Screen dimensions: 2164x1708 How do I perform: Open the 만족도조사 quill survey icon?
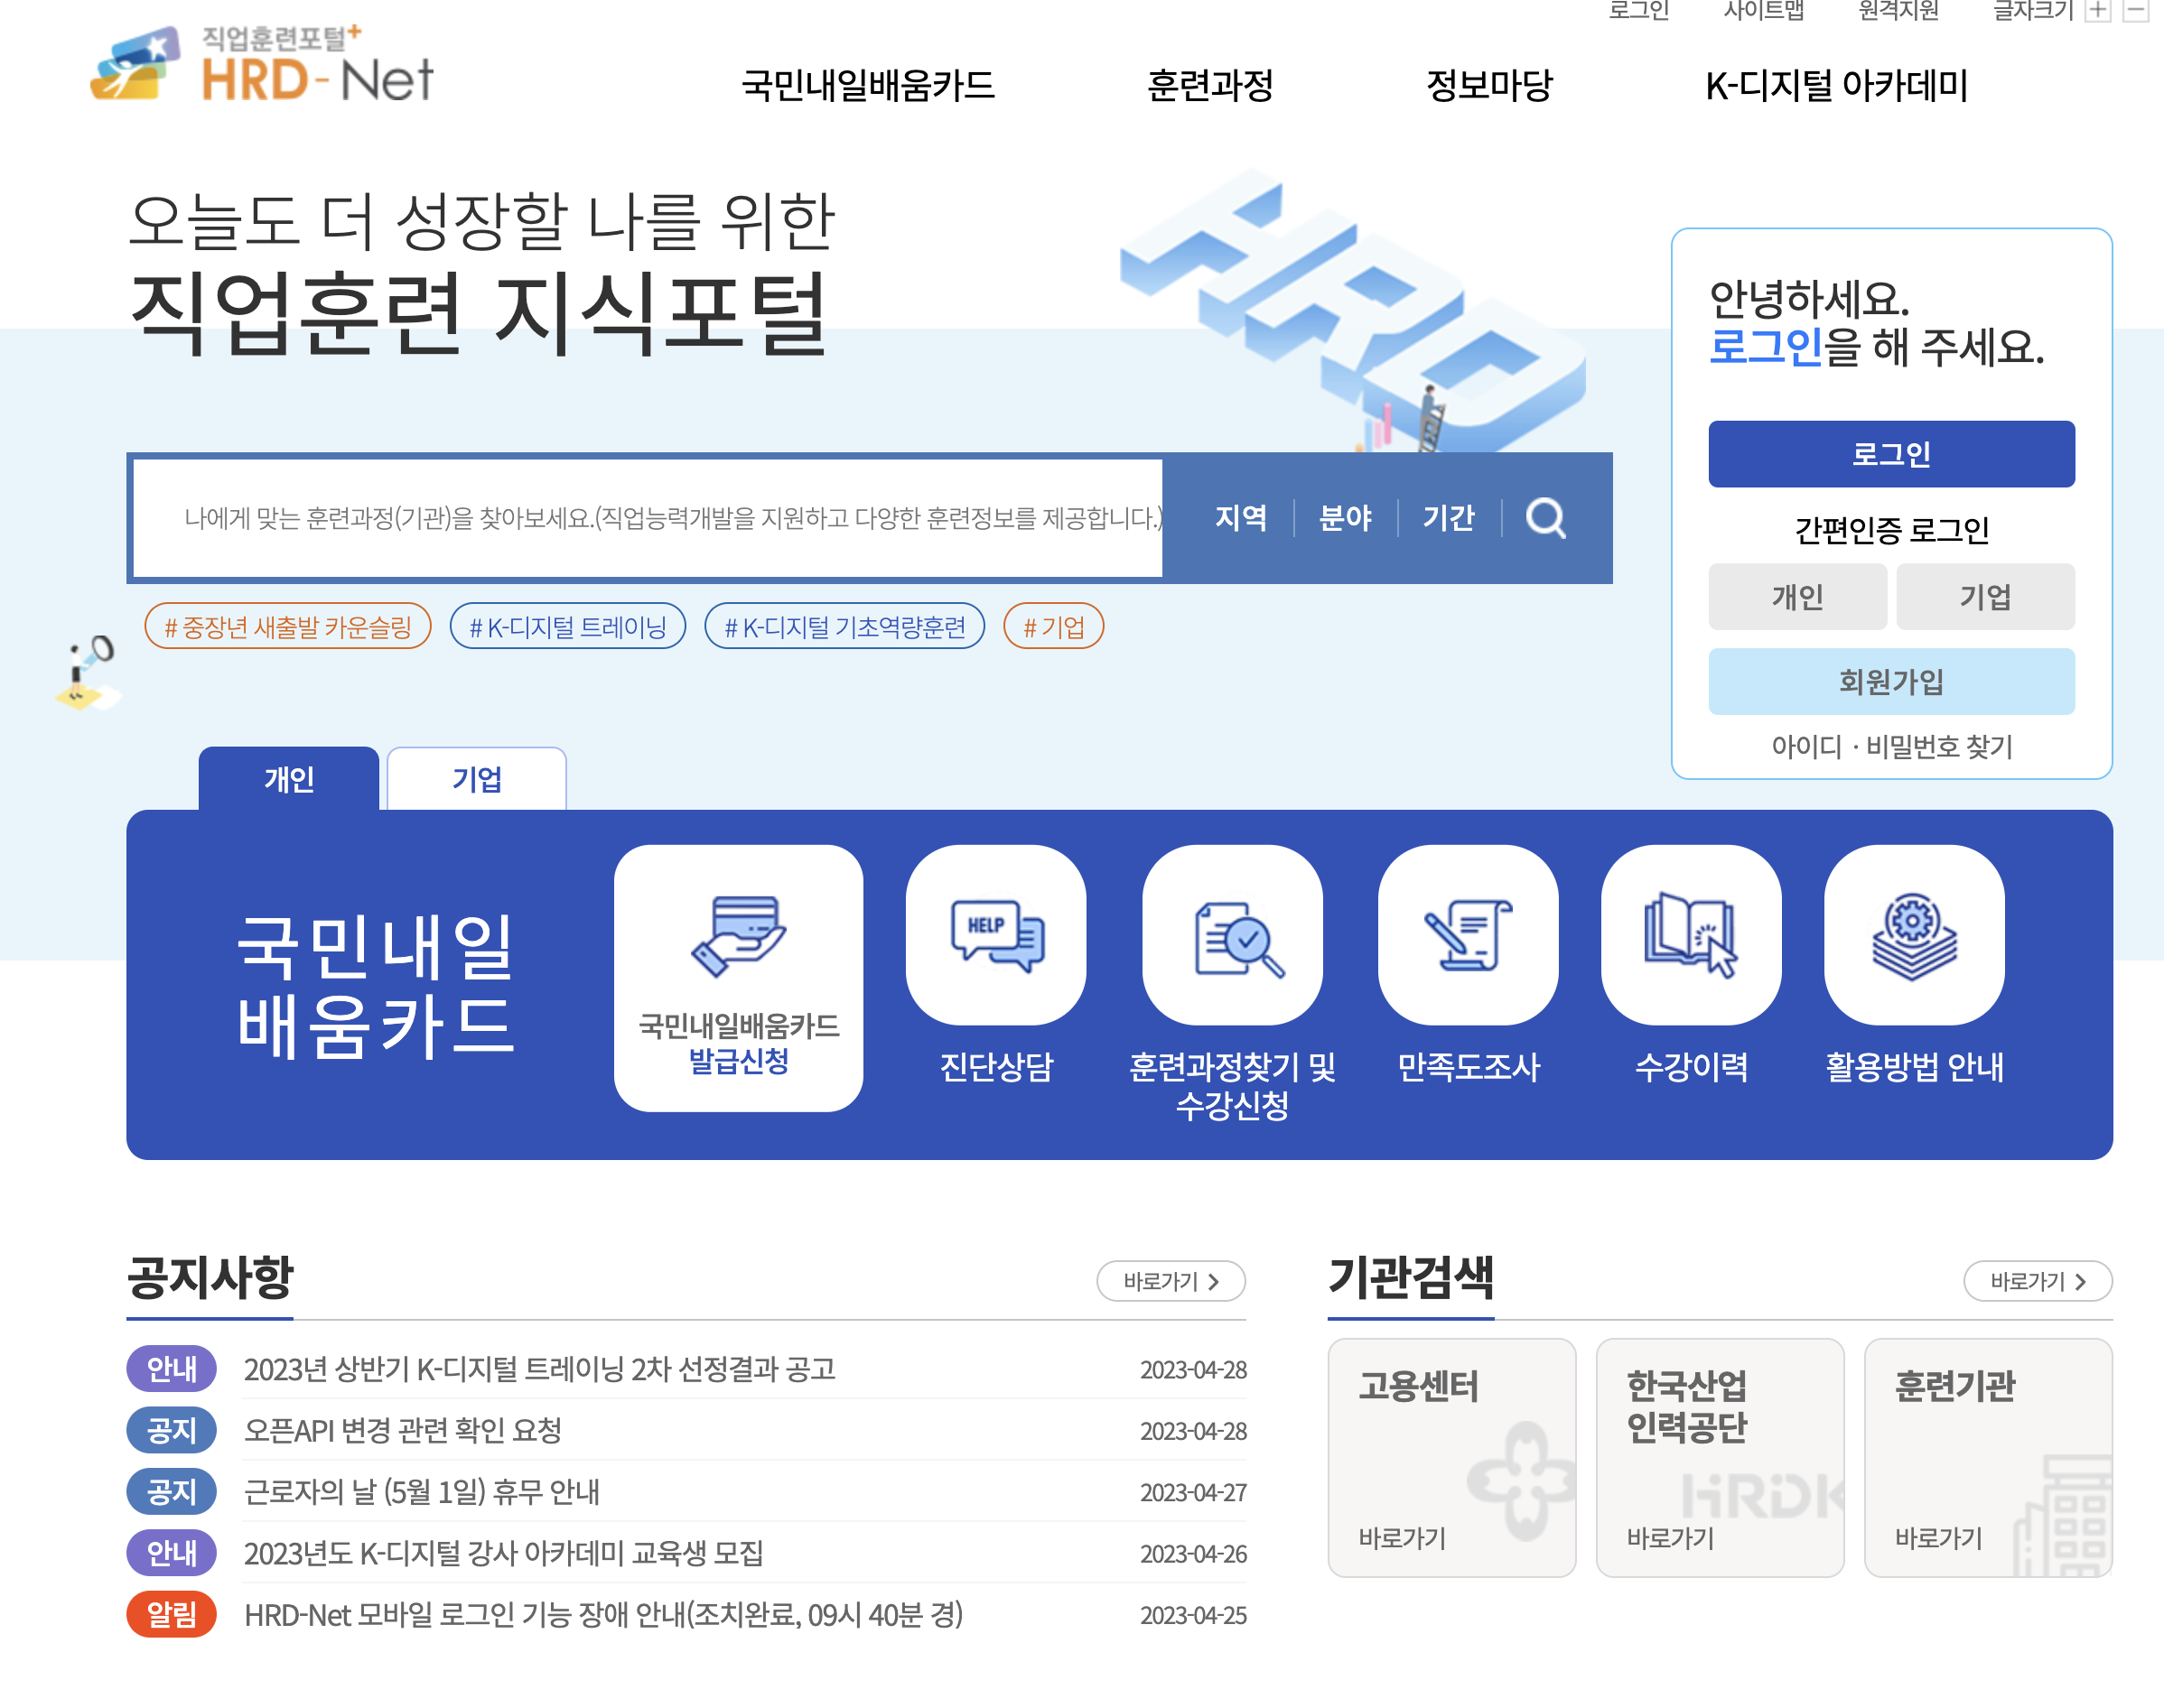(x=1469, y=938)
